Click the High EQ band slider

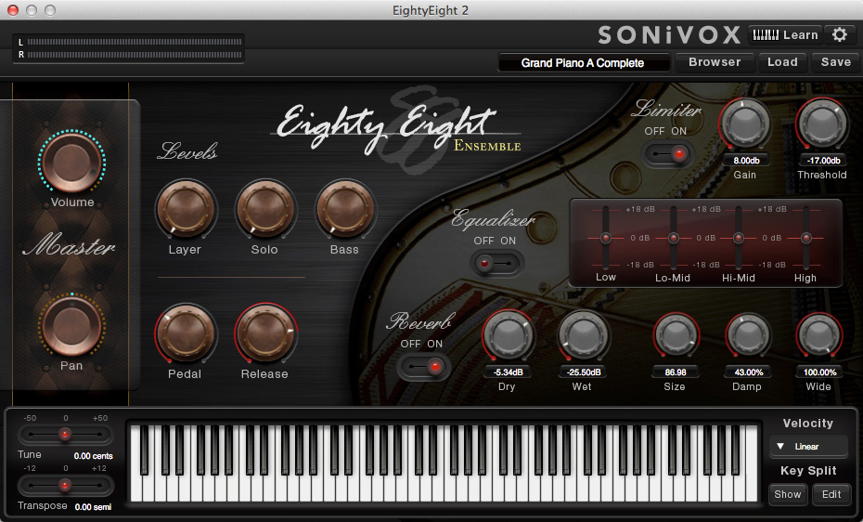(805, 238)
